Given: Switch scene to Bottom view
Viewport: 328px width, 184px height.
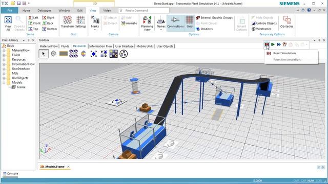Looking at the screenshot, I should click(x=50, y=29).
